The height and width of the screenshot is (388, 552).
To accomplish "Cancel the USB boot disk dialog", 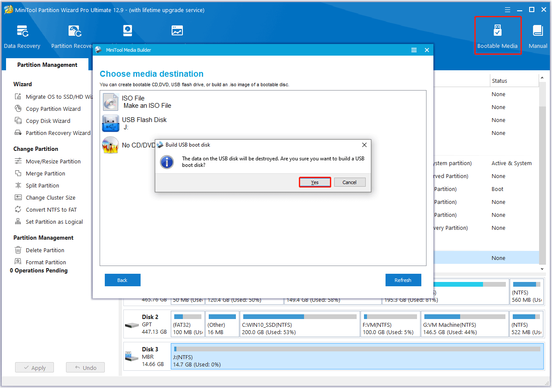I will click(350, 182).
